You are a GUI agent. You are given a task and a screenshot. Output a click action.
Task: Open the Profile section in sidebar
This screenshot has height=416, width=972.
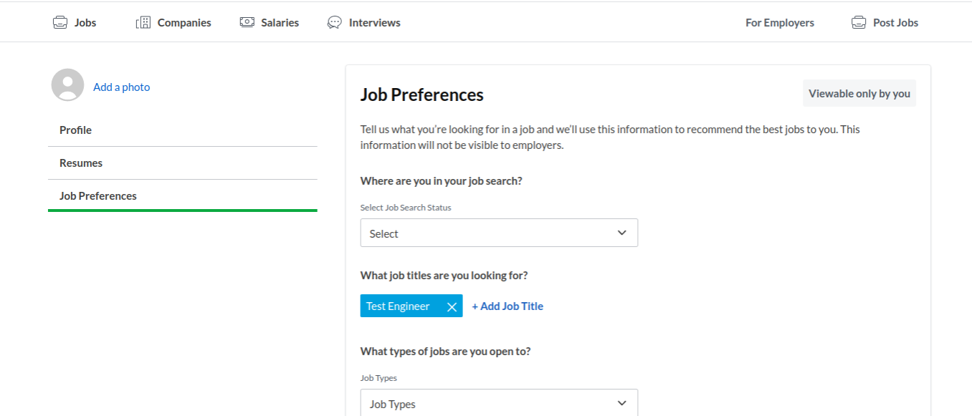click(75, 130)
